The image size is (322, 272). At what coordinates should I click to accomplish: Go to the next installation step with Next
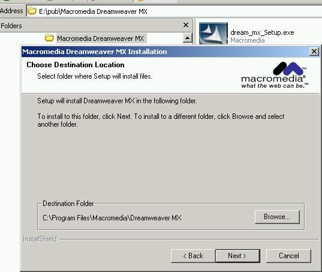[237, 256]
